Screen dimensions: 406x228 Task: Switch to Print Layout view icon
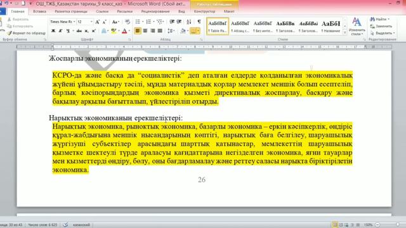335,225
